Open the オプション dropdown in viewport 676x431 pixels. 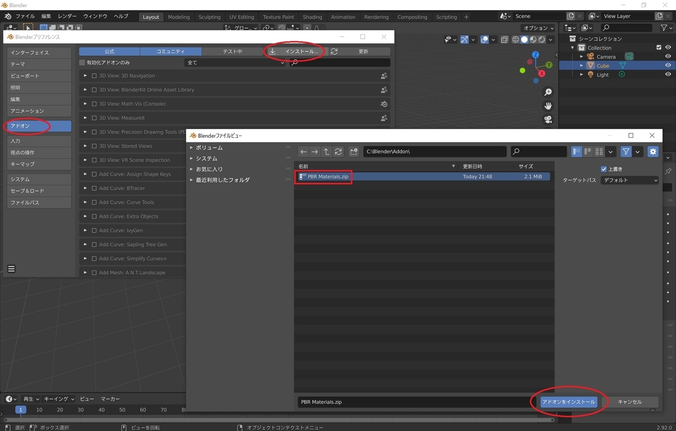click(x=538, y=28)
